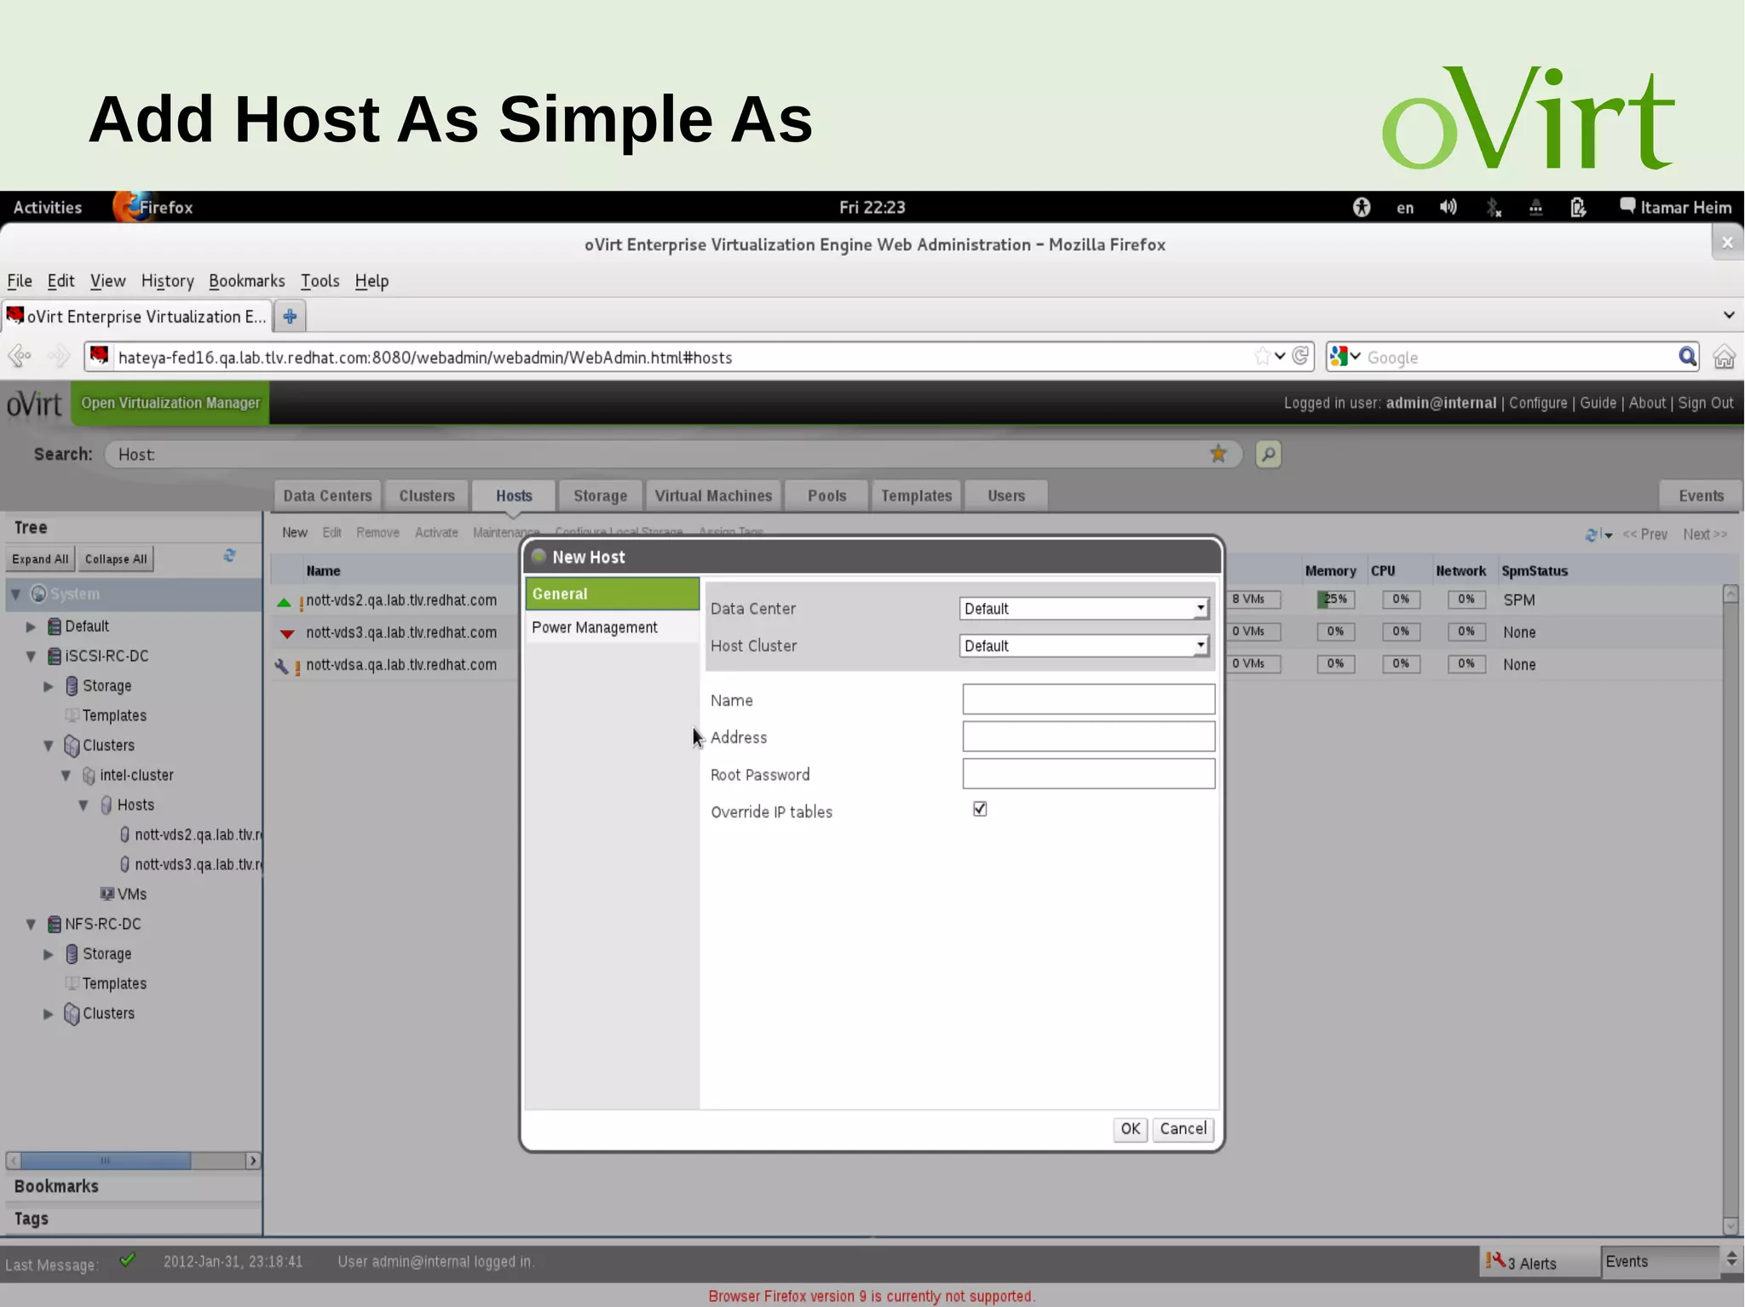This screenshot has width=1745, height=1307.
Task: Click the battery indicator icon
Action: pyautogui.click(x=1578, y=207)
